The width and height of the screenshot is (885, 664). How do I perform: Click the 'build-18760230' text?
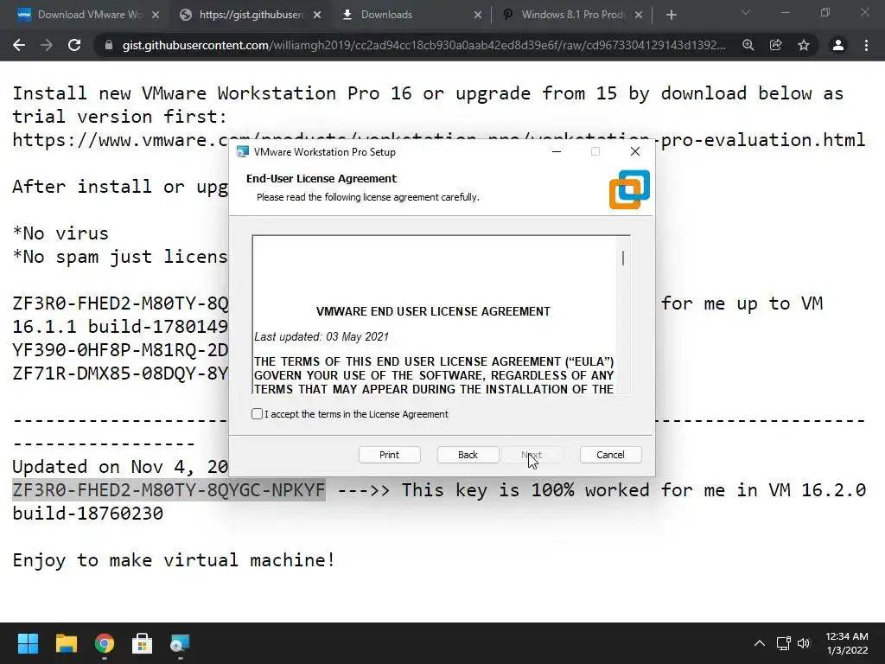(x=88, y=514)
